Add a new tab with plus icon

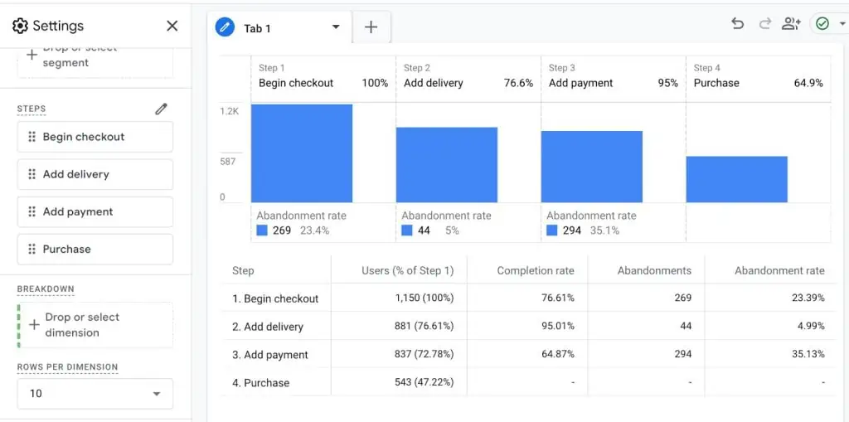coord(371,27)
